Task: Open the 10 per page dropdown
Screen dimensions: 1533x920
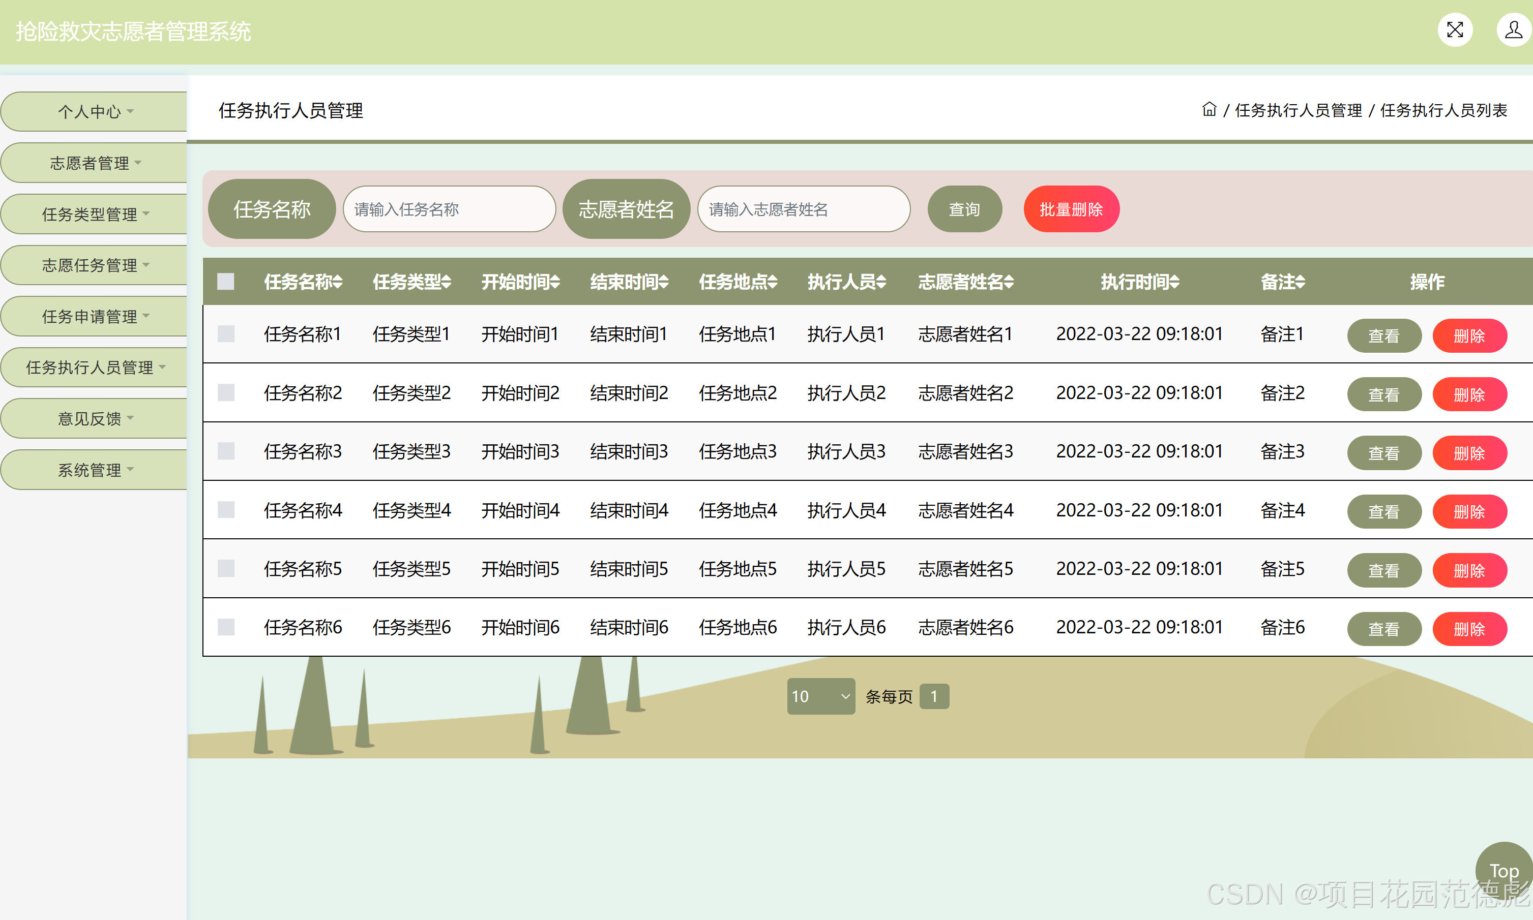Action: [x=820, y=696]
